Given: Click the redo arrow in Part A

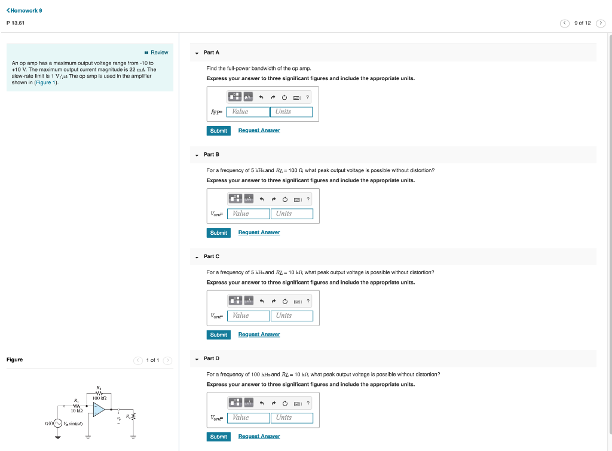Looking at the screenshot, I should point(273,97).
